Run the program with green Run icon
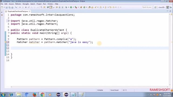This screenshot has height=97, width=173. click(71, 7)
